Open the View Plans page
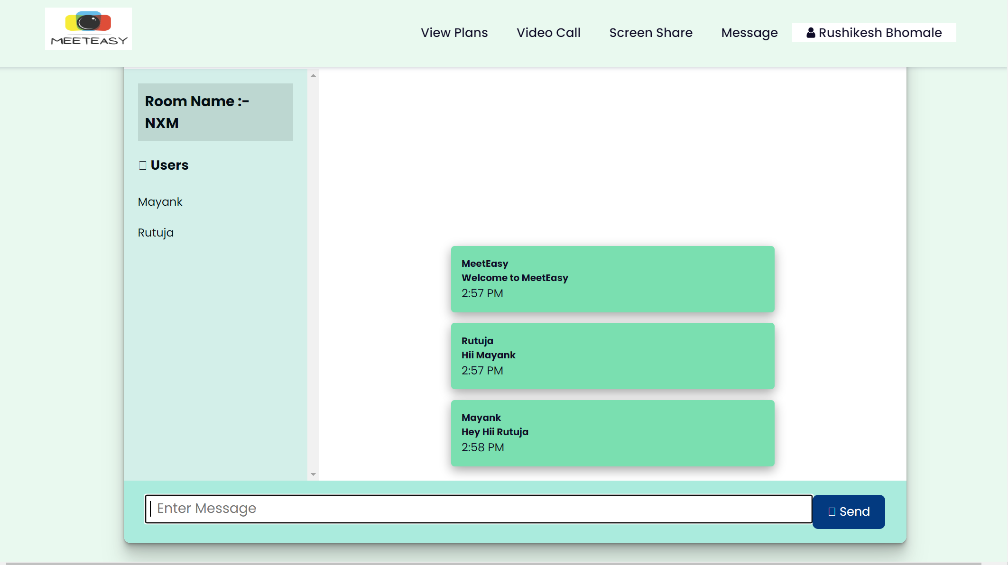 point(454,32)
